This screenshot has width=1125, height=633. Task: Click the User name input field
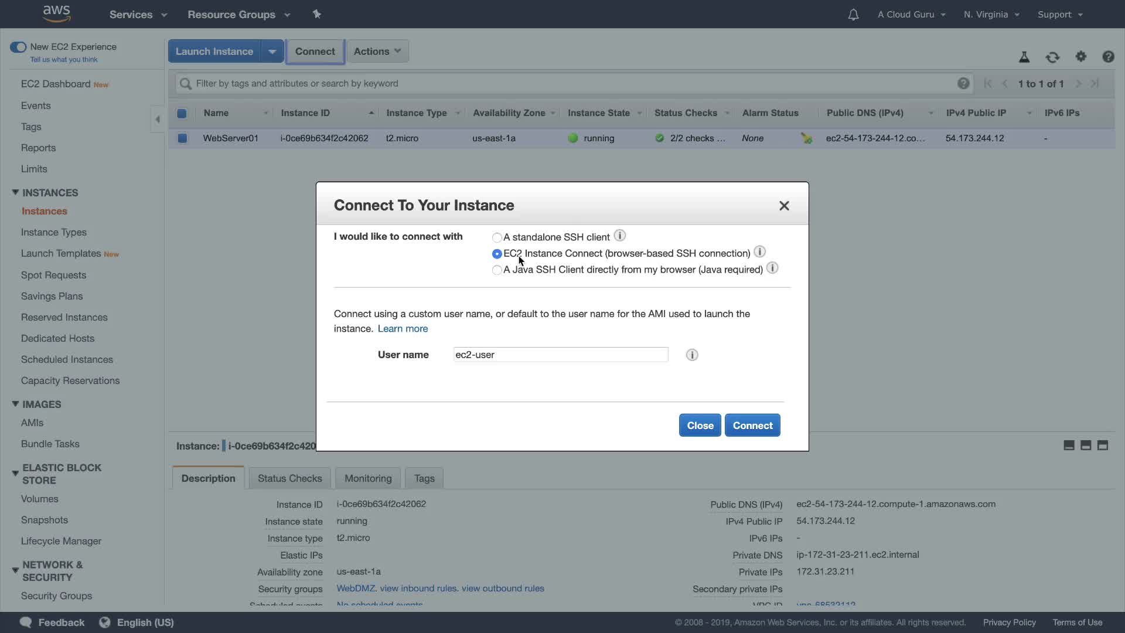560,355
